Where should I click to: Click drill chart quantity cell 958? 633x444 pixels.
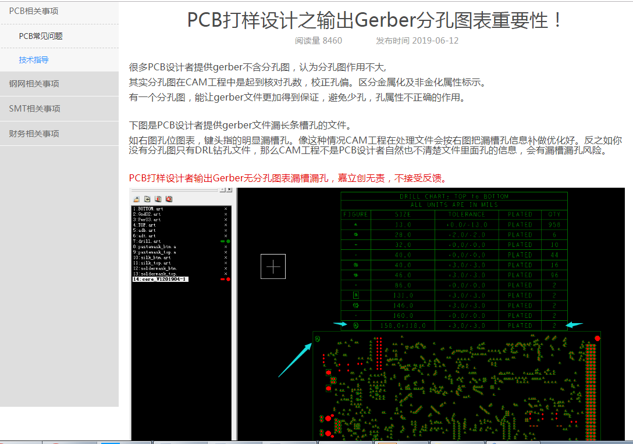tap(554, 225)
